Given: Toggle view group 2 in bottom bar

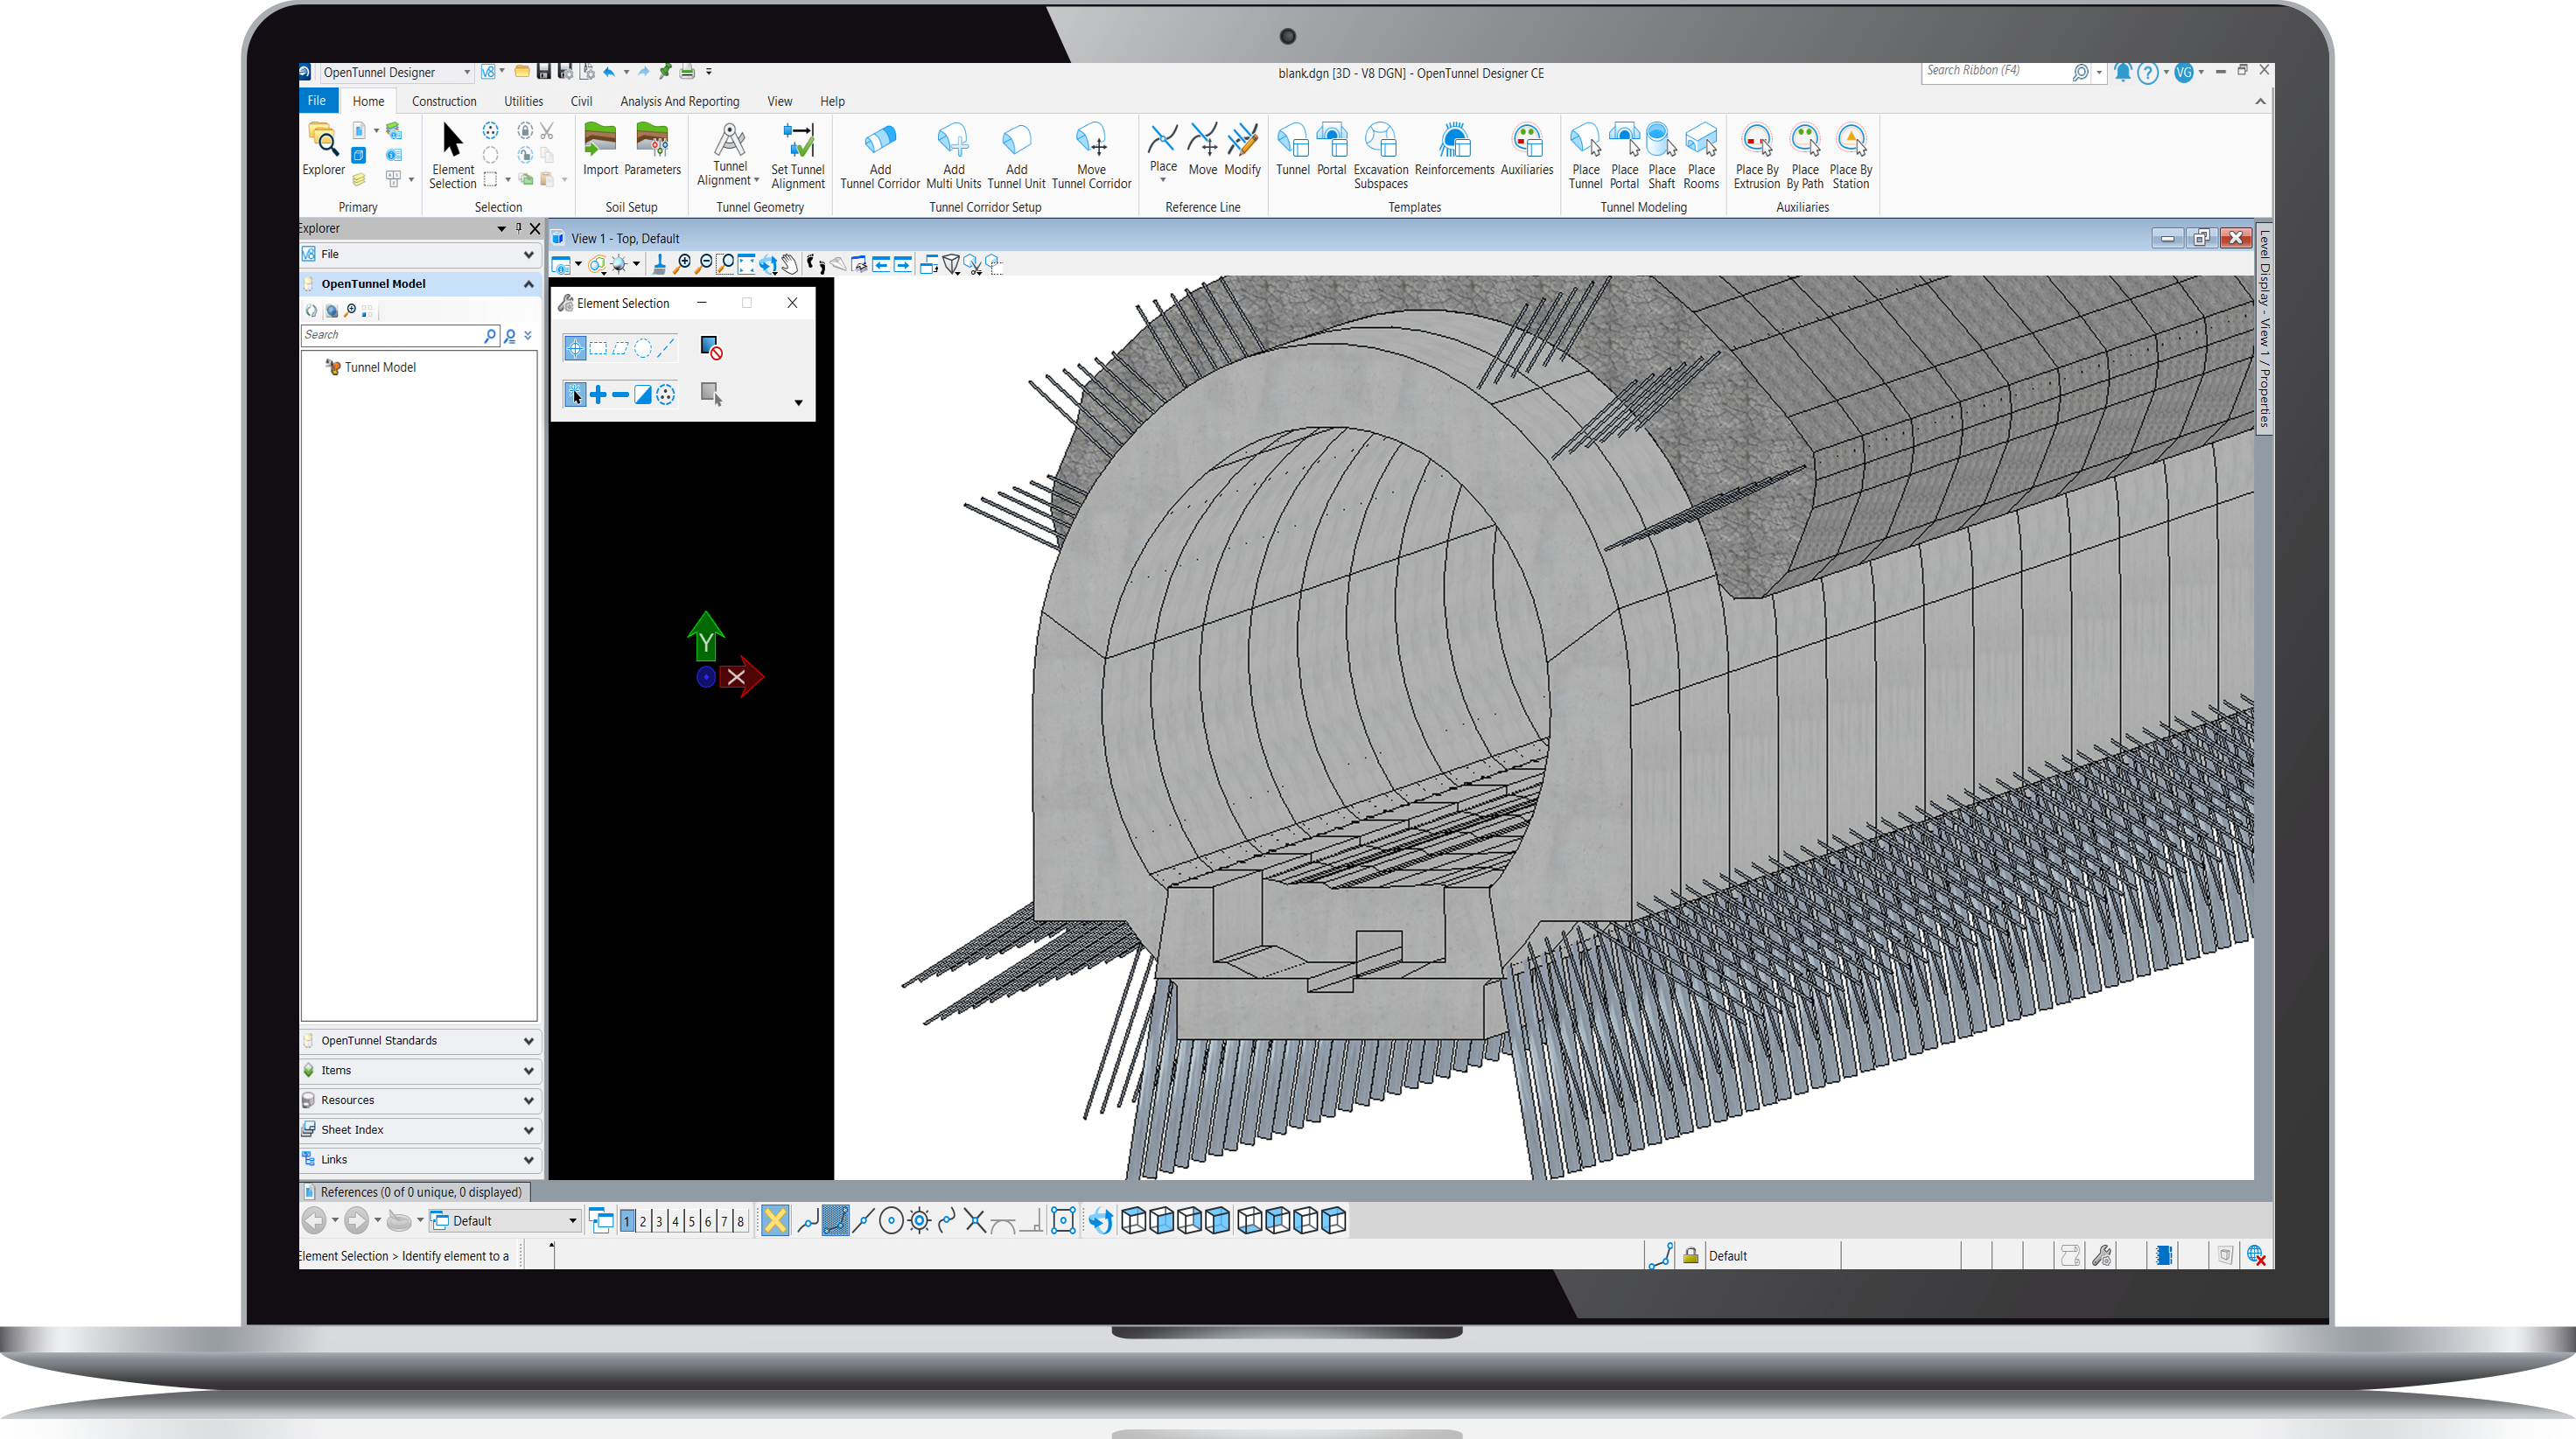Looking at the screenshot, I should click(x=643, y=1220).
